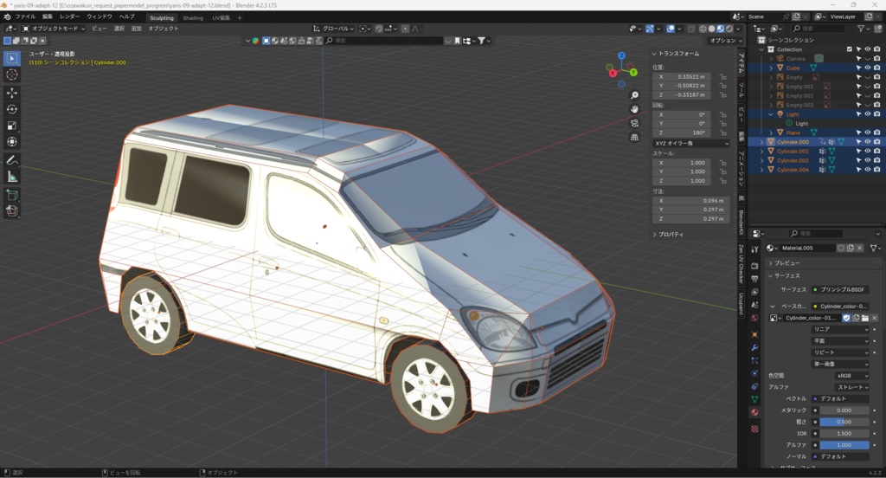Click the camera view gizmo icon
The height and width of the screenshot is (478, 886).
(x=634, y=123)
